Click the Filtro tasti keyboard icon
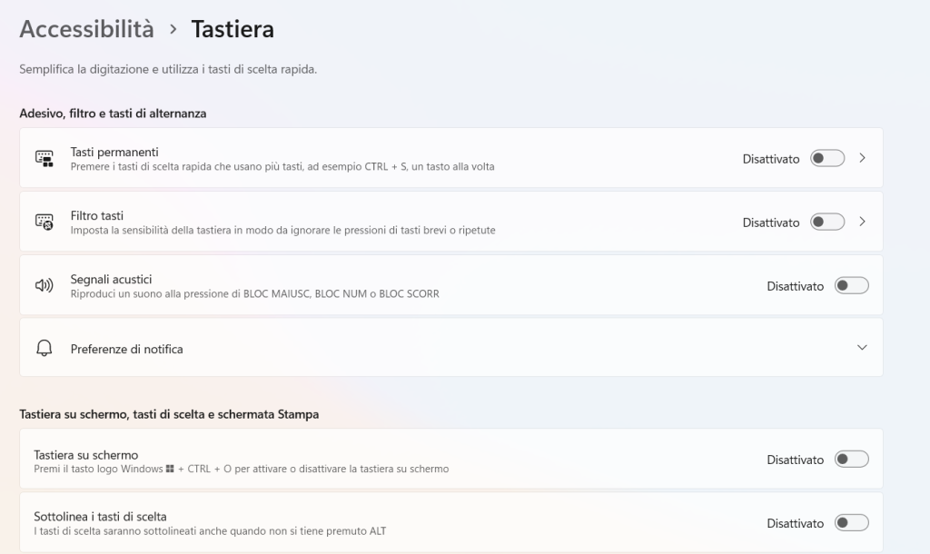930x554 pixels. tap(45, 222)
